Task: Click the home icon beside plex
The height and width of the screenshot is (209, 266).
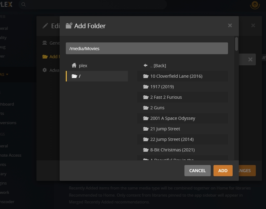Action: tap(74, 65)
